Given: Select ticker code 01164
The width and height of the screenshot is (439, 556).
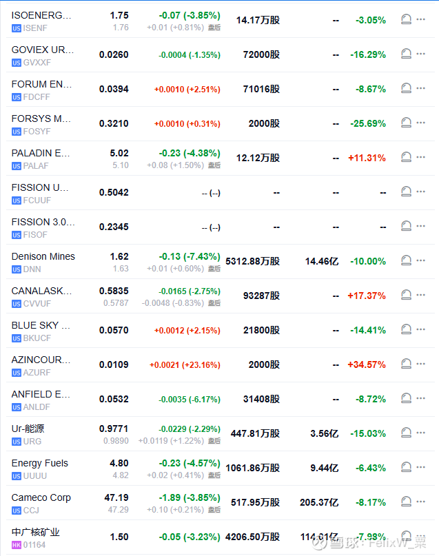Looking at the screenshot, I should (34, 545).
